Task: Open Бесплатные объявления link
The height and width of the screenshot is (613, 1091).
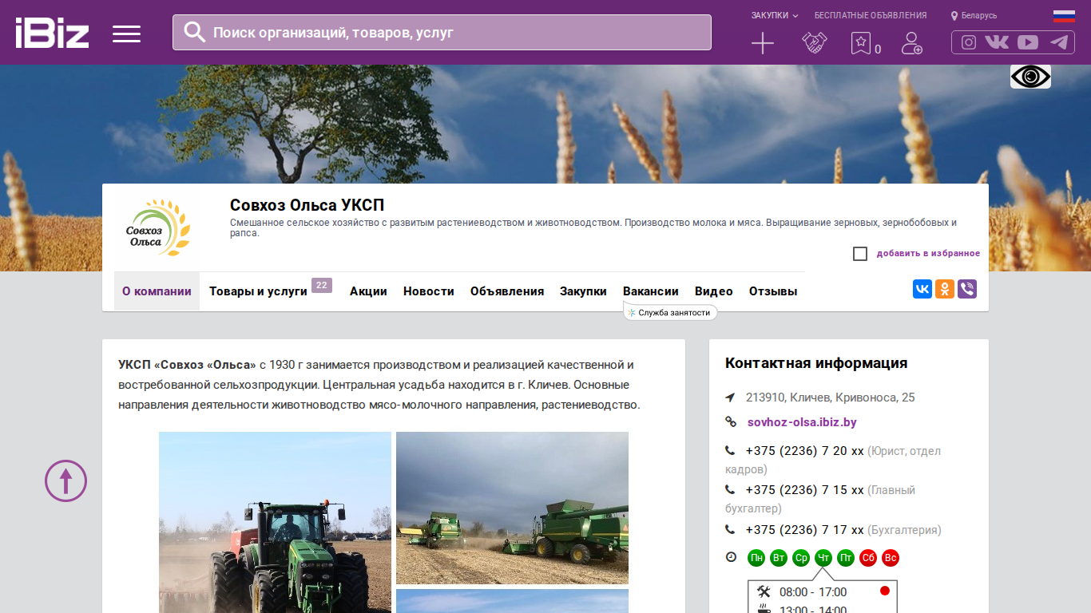Action: click(x=871, y=15)
